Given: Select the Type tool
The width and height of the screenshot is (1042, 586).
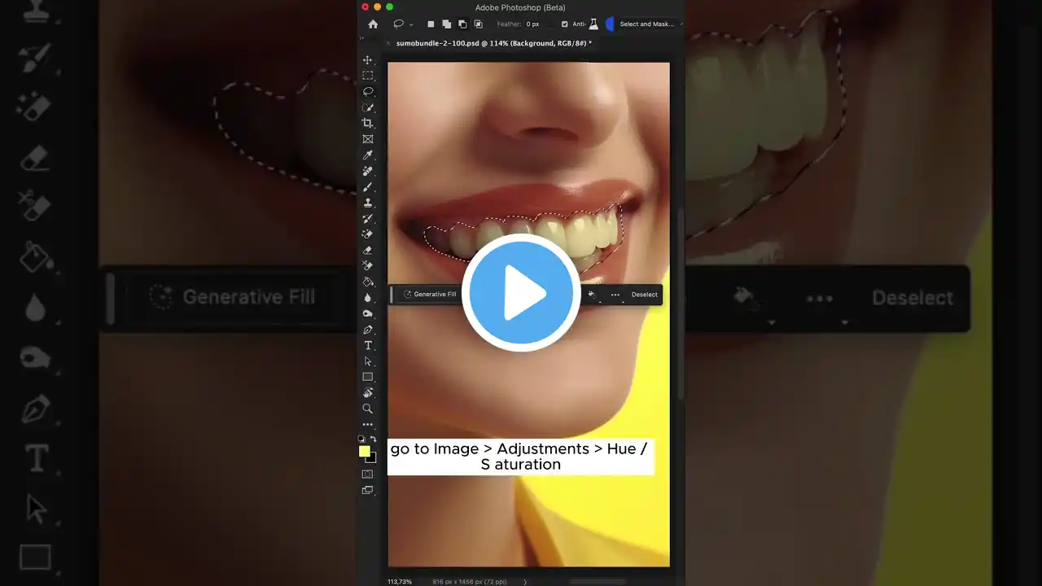Looking at the screenshot, I should click(368, 345).
